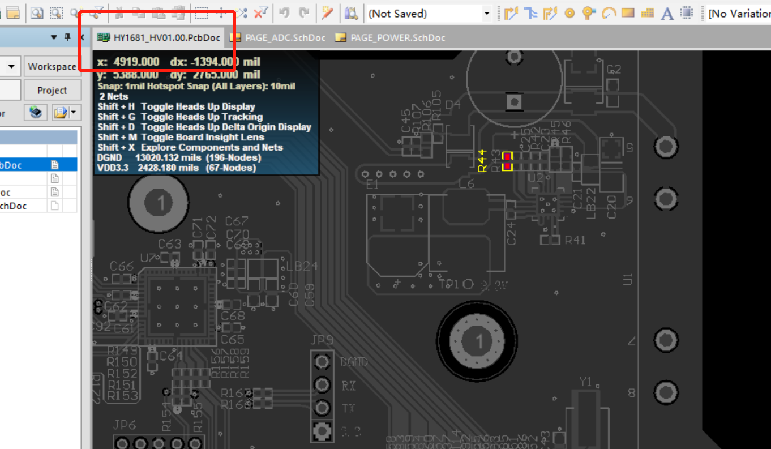Switch to HY1681_HV01.00.PcbDoc tab
Image resolution: width=771 pixels, height=449 pixels.
(x=159, y=38)
